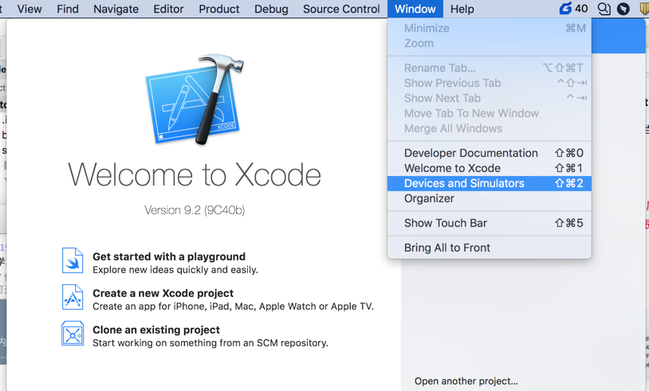649x391 pixels.
Task: Open the Window menu
Action: [415, 9]
